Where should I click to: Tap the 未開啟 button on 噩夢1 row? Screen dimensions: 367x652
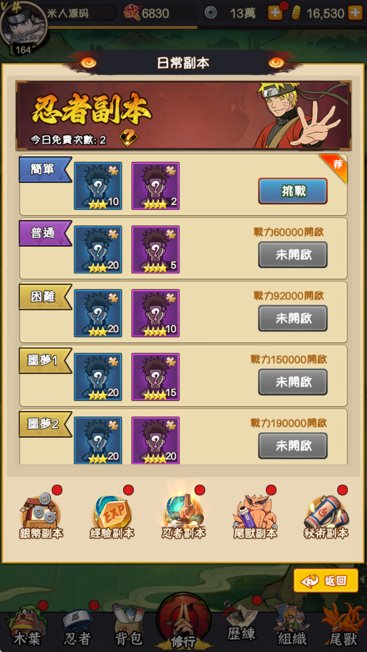click(293, 382)
